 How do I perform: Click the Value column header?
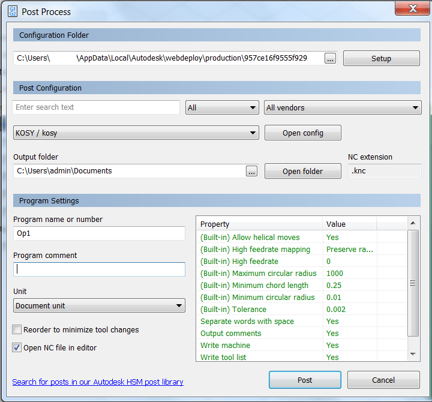click(349, 224)
